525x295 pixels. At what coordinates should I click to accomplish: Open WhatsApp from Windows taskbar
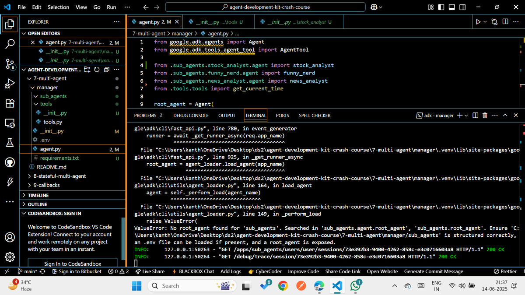tap(356, 286)
